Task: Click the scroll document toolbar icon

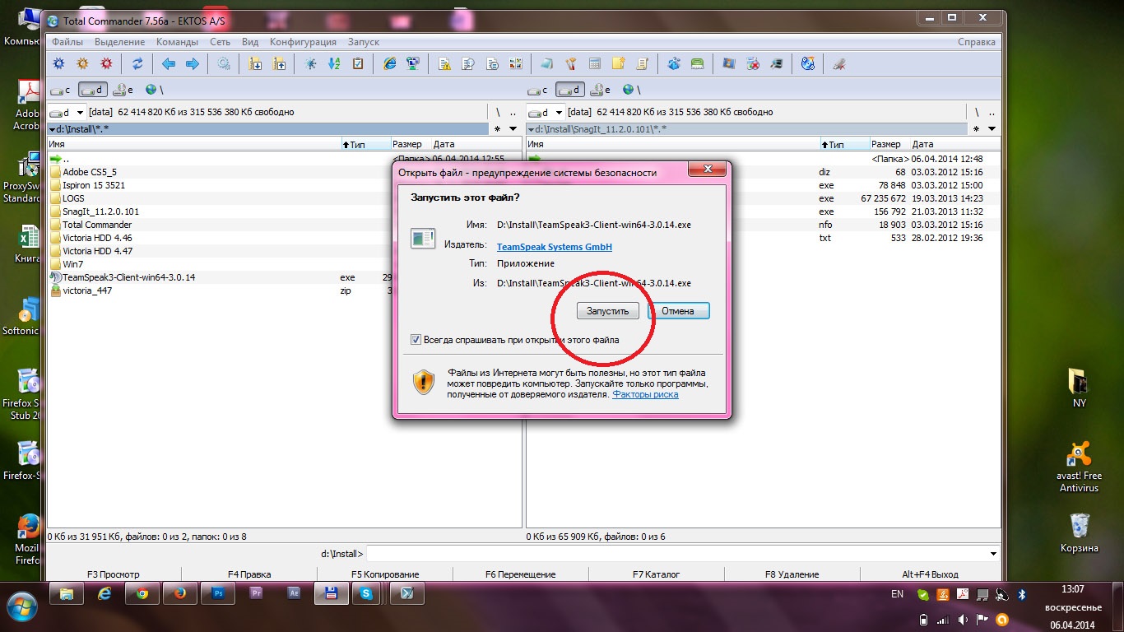Action: pos(642,63)
